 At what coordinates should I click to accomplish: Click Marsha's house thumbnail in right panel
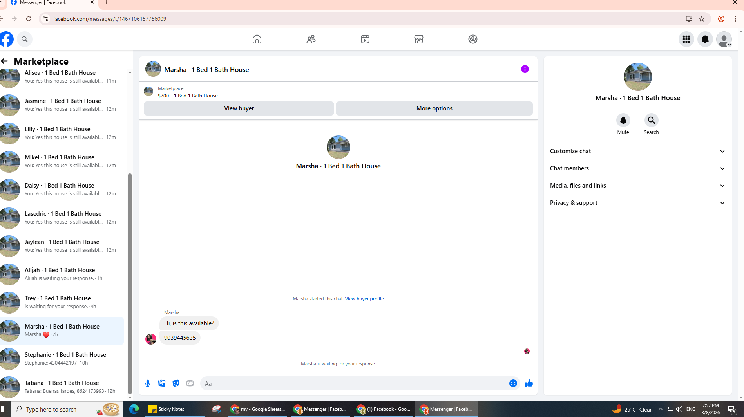pyautogui.click(x=637, y=77)
